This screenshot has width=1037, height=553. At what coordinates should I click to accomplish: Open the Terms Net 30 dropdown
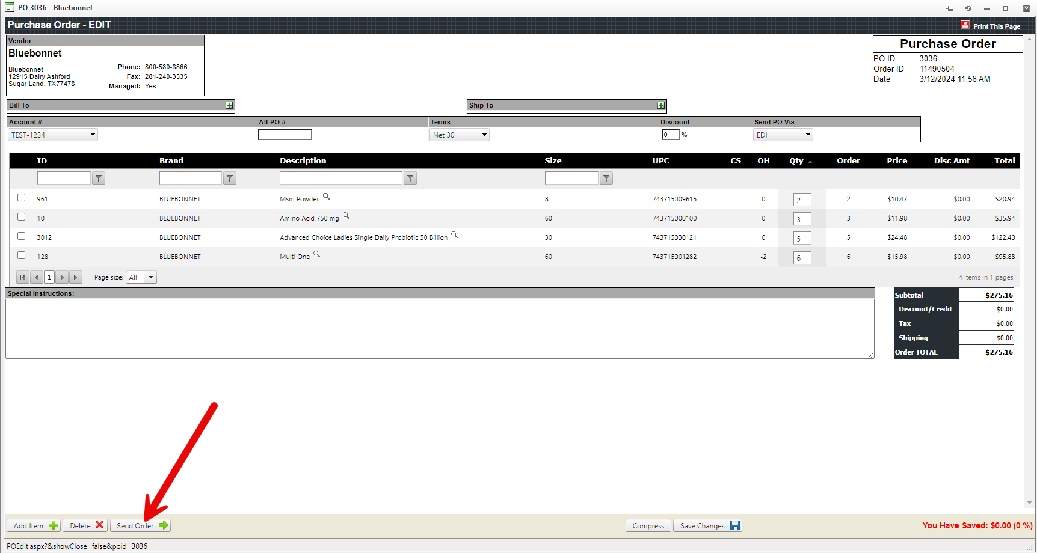(x=460, y=135)
